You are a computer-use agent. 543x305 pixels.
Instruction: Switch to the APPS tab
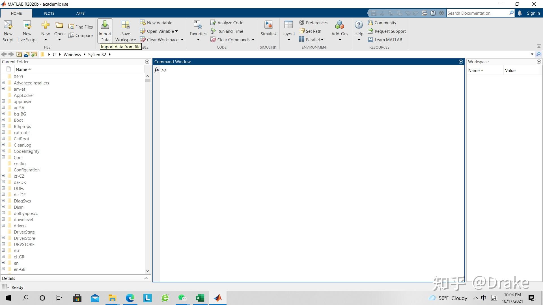coord(80,13)
